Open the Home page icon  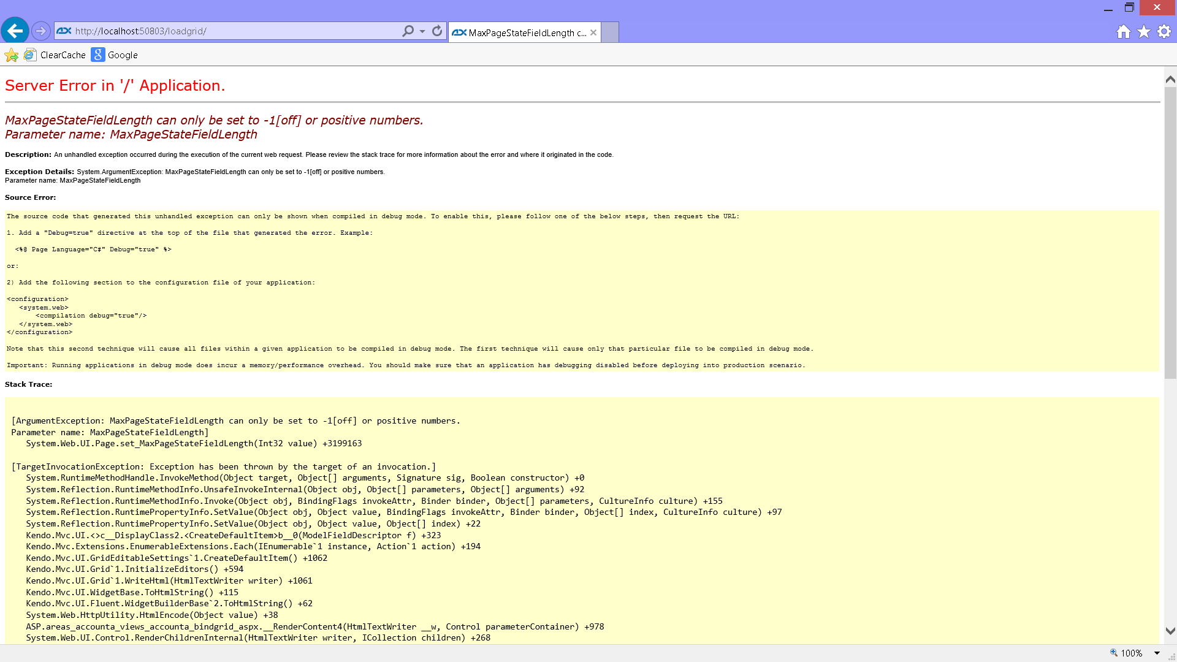point(1123,32)
